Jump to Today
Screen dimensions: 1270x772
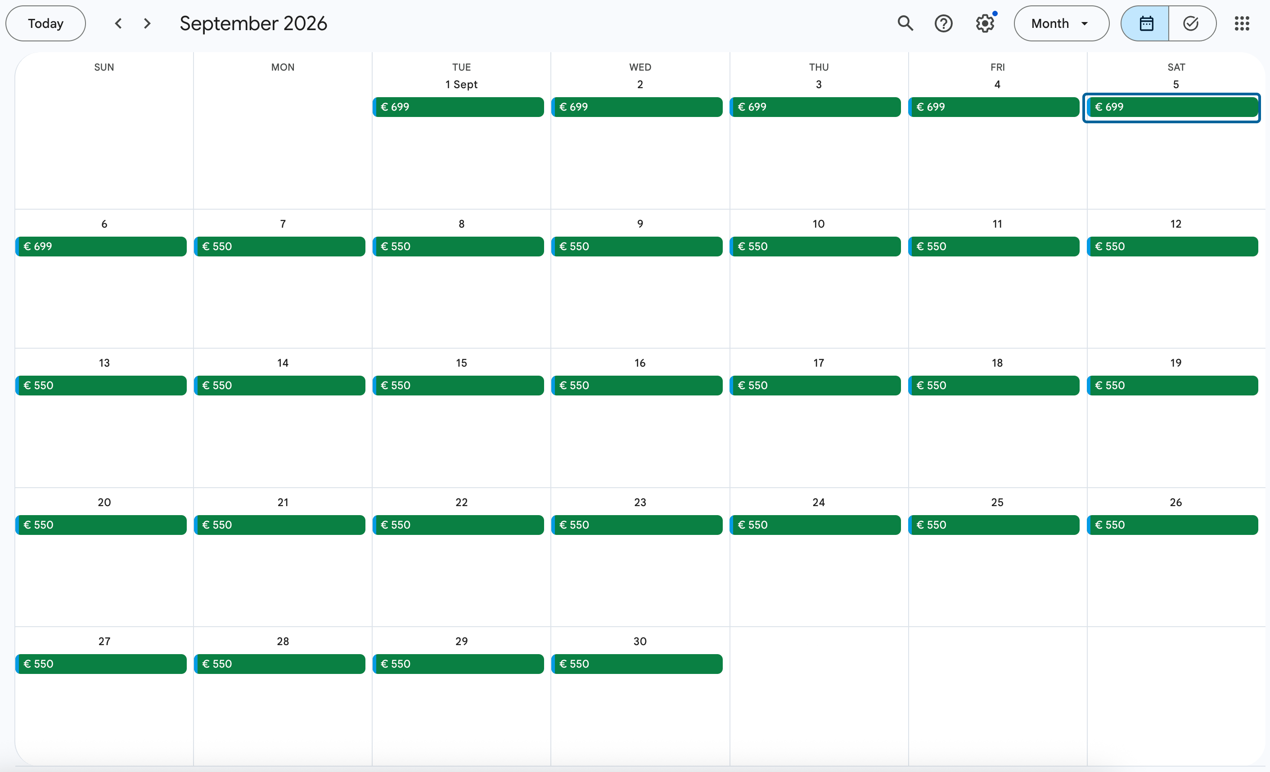pyautogui.click(x=46, y=23)
